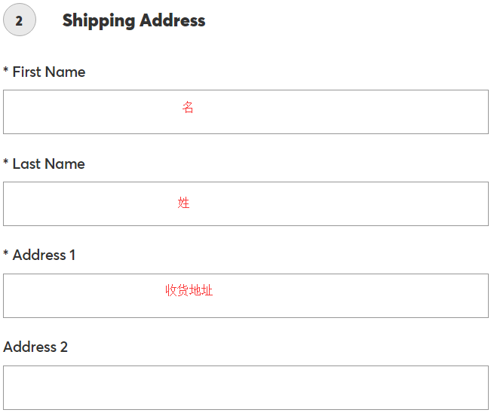Screen dimensions: 494x419
Task: Click the red 姓 hint text
Action: pyautogui.click(x=184, y=203)
